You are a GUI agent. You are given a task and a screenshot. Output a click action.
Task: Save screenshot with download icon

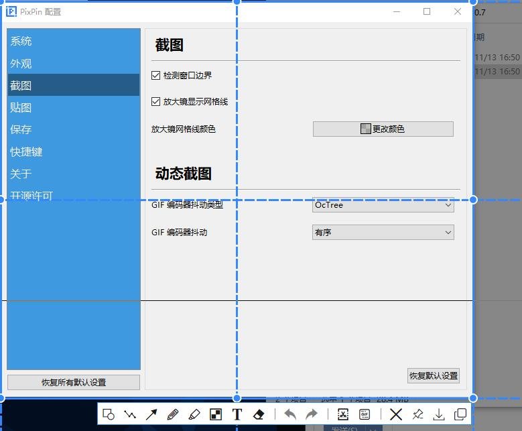coord(439,414)
